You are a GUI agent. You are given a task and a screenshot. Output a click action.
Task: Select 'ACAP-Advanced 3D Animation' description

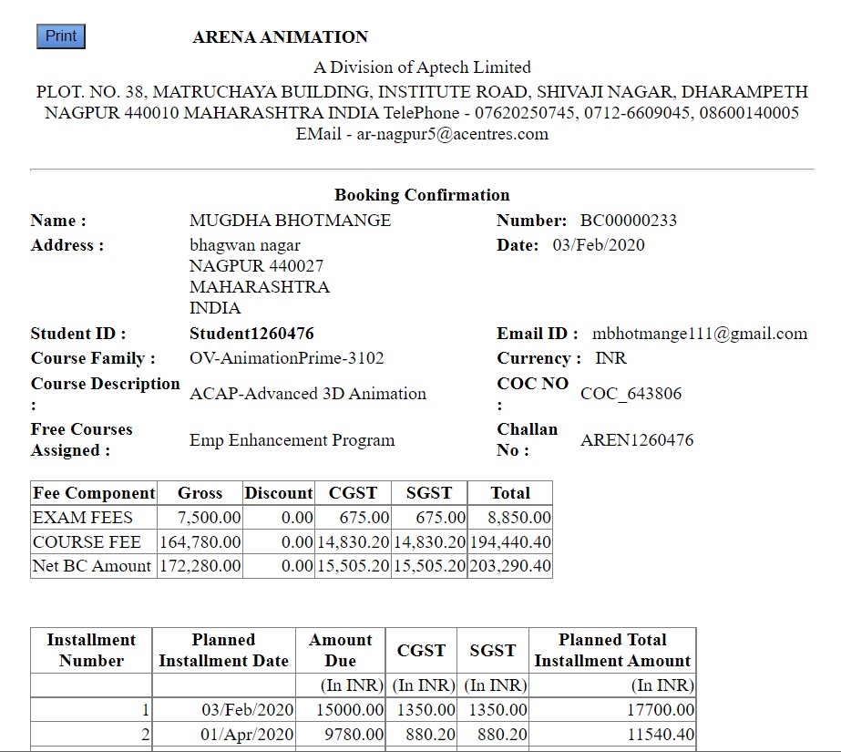(308, 393)
